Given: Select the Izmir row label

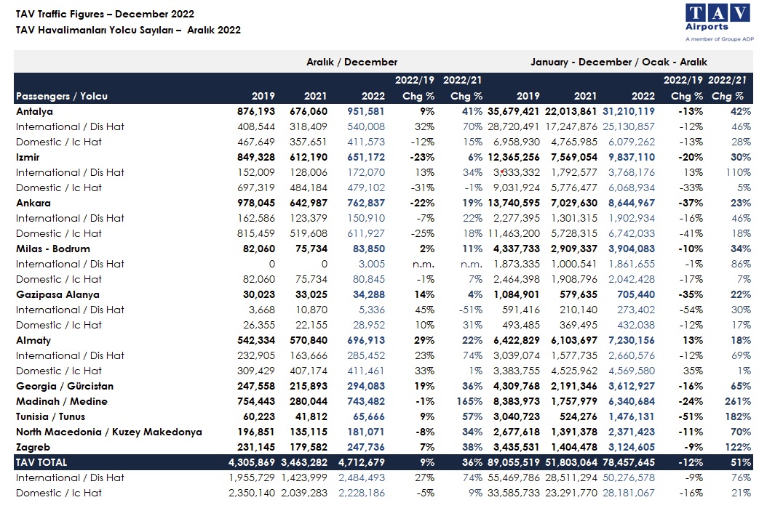Looking at the screenshot, I should [28, 157].
